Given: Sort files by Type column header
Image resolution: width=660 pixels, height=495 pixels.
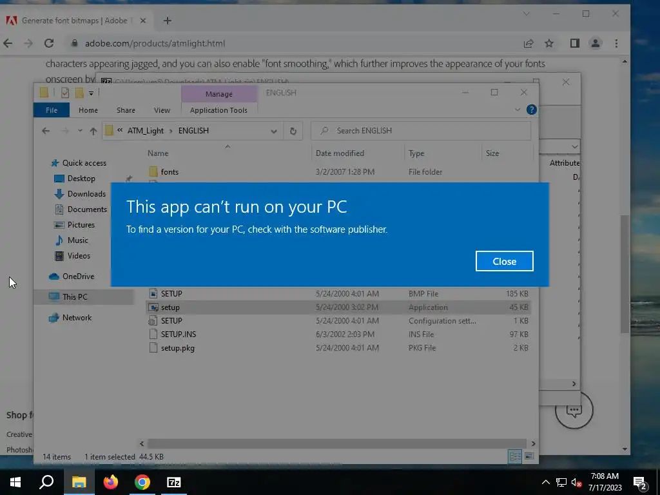Looking at the screenshot, I should pos(416,153).
